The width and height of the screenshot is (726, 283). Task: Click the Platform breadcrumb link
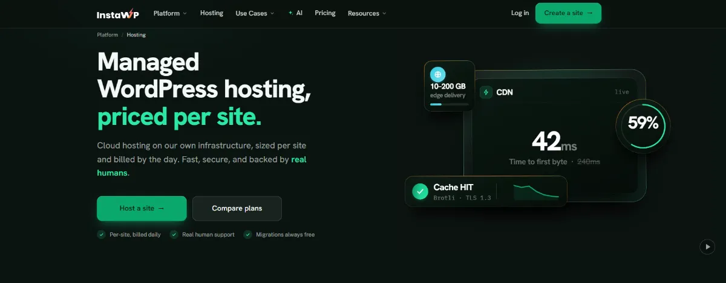point(108,35)
